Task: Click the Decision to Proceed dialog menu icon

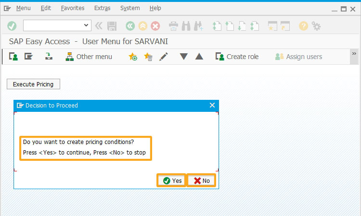Action: click(20, 106)
